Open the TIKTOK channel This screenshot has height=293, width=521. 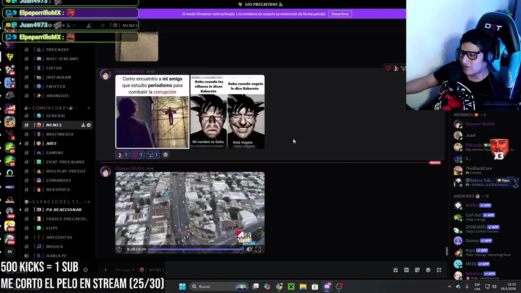(57, 68)
